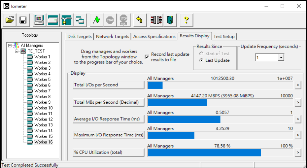Select Worker 16 in Topology tree
The width and height of the screenshot is (307, 168).
pyautogui.click(x=44, y=142)
